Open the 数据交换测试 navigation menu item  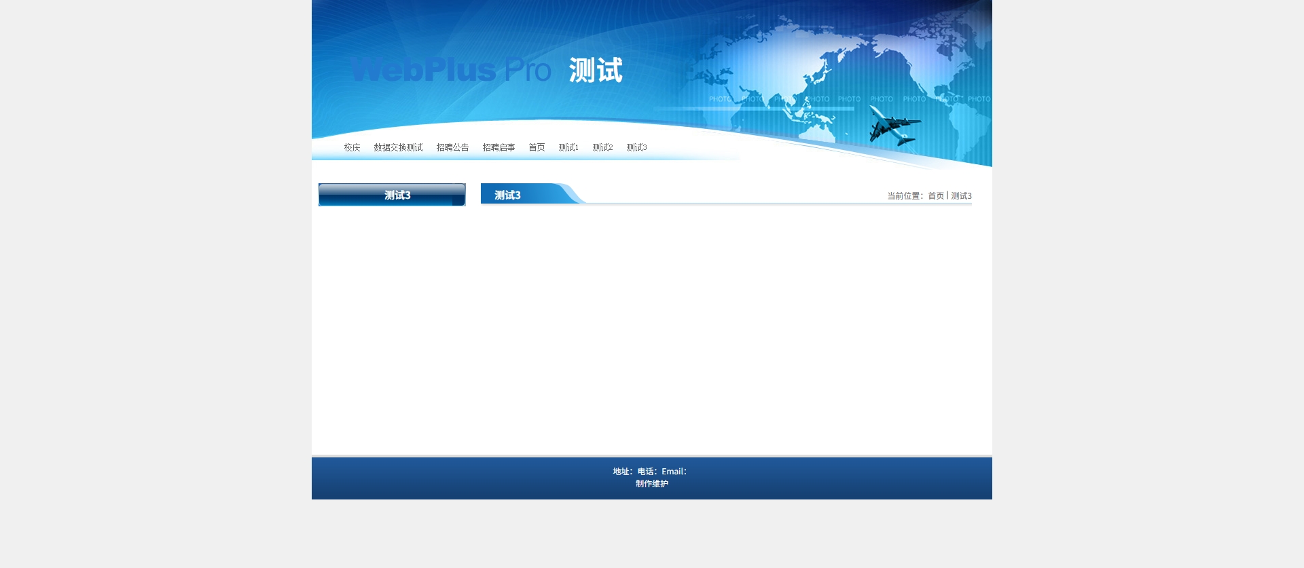[x=398, y=147]
